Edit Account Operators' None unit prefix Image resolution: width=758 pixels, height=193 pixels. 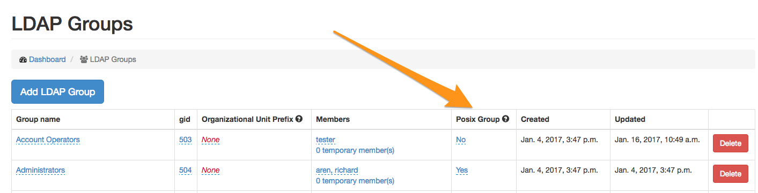tap(210, 140)
